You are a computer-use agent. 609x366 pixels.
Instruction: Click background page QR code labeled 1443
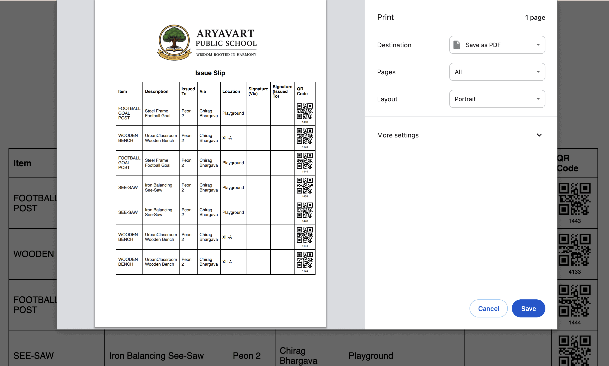(574, 199)
